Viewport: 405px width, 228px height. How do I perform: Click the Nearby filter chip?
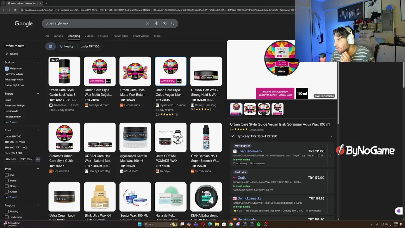[66, 46]
